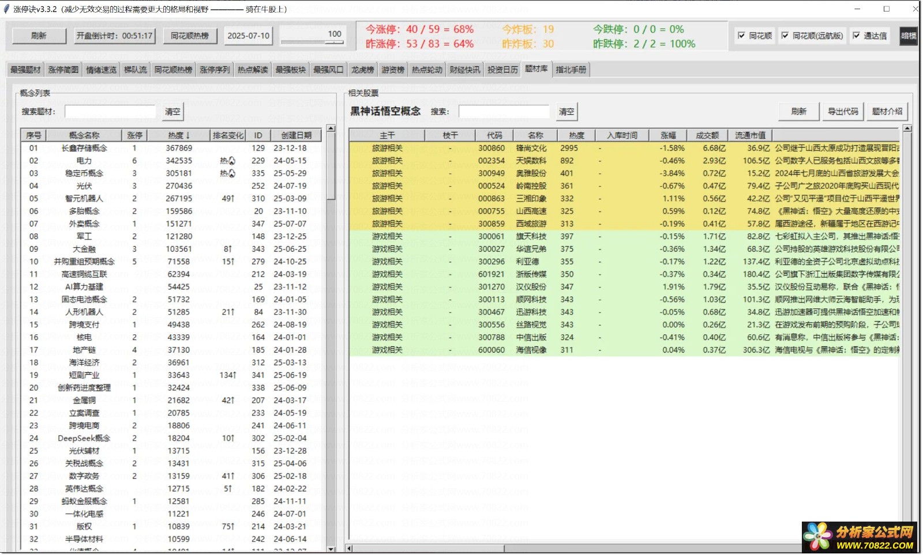Focus the 搜索题材 input field
The height and width of the screenshot is (555, 923).
pyautogui.click(x=110, y=111)
